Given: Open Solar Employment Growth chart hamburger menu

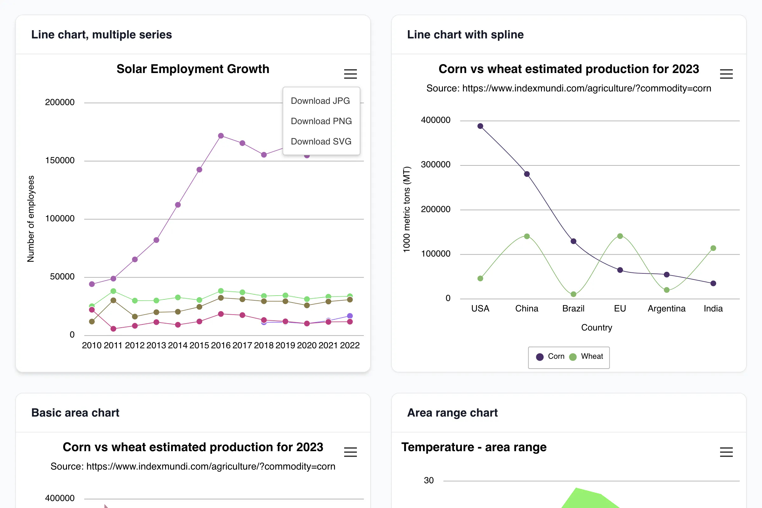Looking at the screenshot, I should (x=350, y=74).
